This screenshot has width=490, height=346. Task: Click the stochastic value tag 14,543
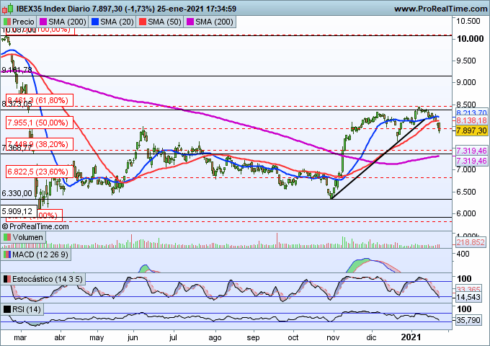[x=468, y=297]
